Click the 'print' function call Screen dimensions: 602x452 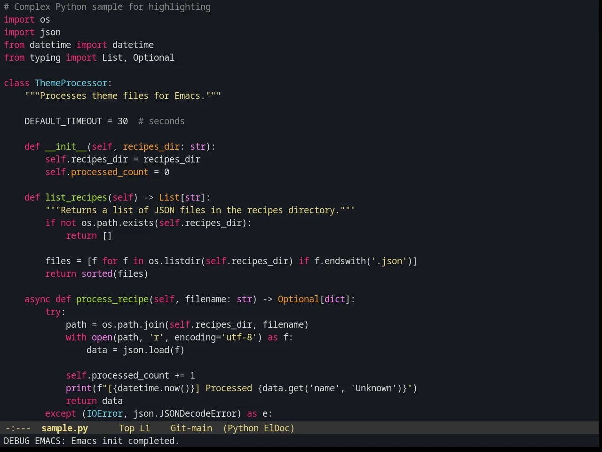(79, 388)
